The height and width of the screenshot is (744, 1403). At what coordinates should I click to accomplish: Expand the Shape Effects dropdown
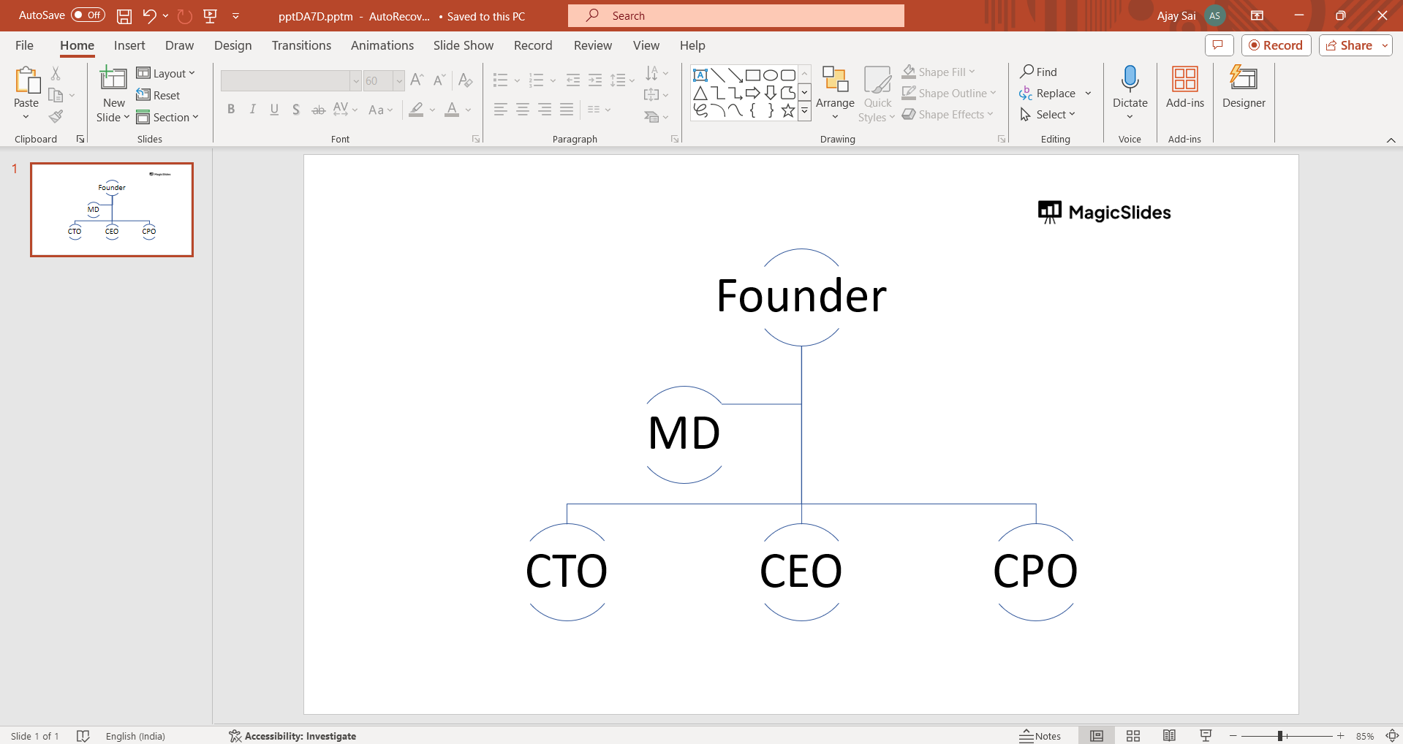pos(990,114)
